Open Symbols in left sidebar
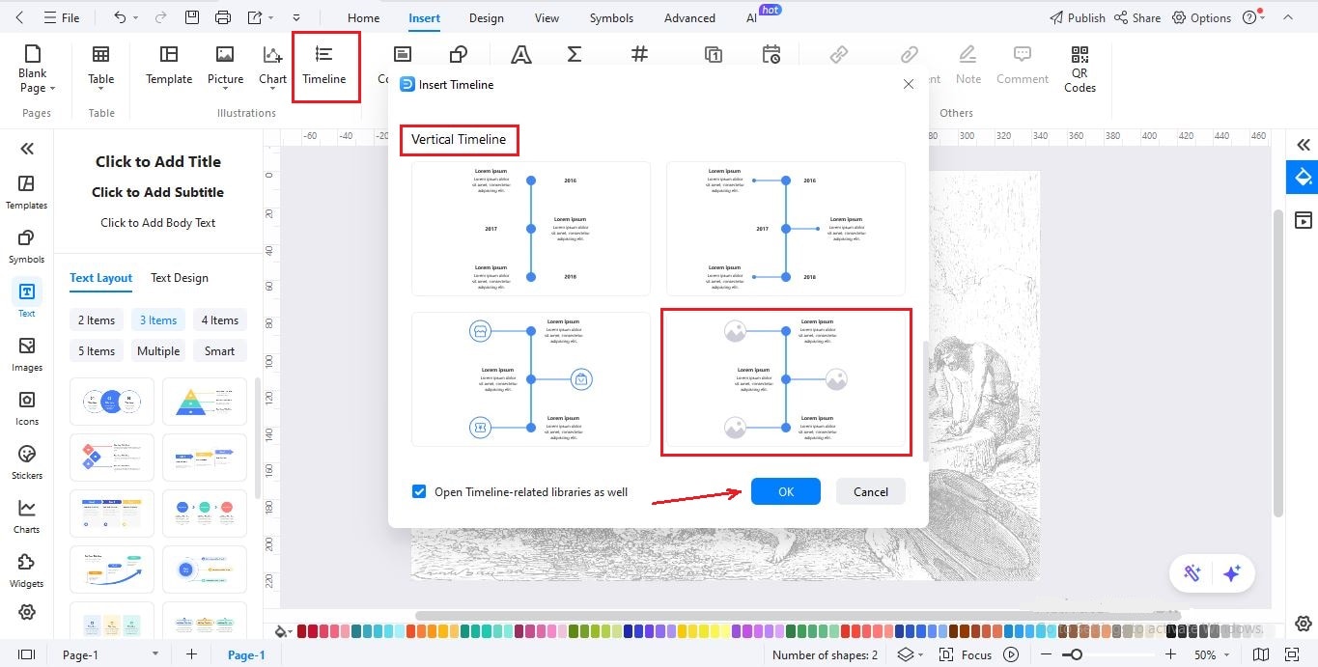1318x667 pixels. (27, 245)
